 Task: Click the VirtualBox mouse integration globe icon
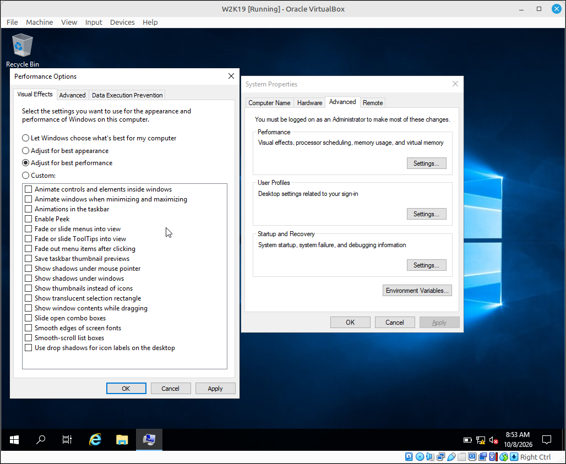pyautogui.click(x=504, y=457)
